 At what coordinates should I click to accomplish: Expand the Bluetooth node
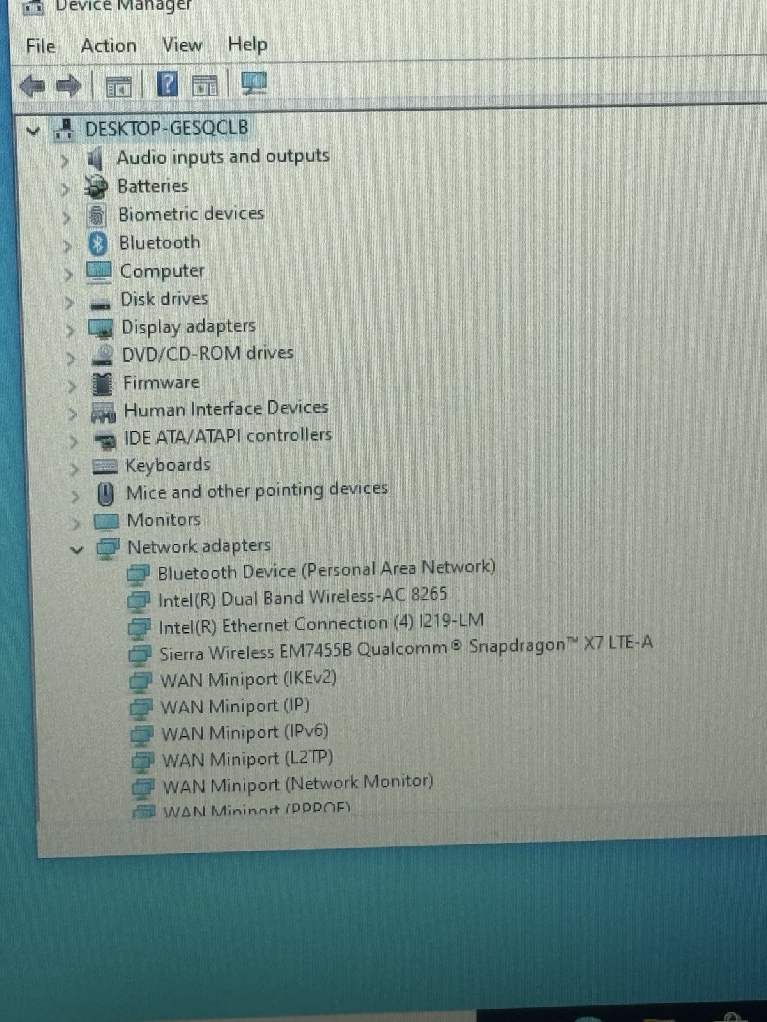[67, 246]
